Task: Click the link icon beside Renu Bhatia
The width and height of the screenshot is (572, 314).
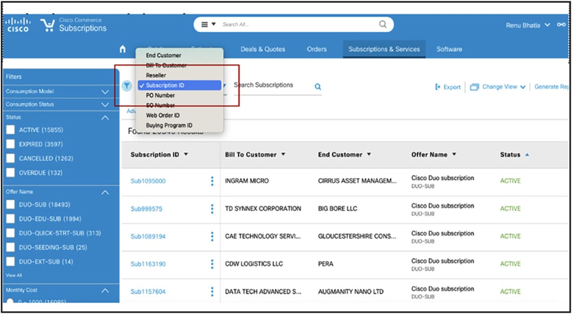Action: [x=561, y=25]
